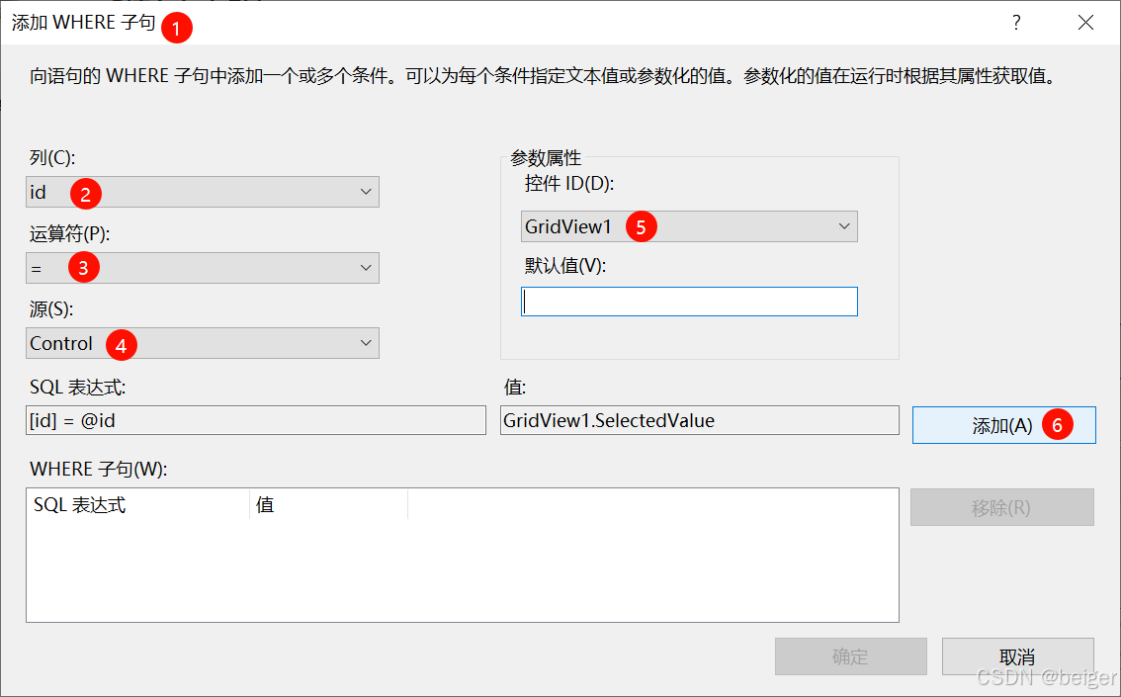Open the 列(C) column dropdown showing id

click(203, 193)
